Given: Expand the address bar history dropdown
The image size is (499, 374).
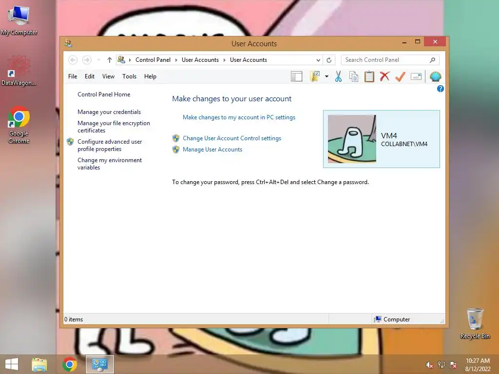Looking at the screenshot, I should tap(318, 60).
